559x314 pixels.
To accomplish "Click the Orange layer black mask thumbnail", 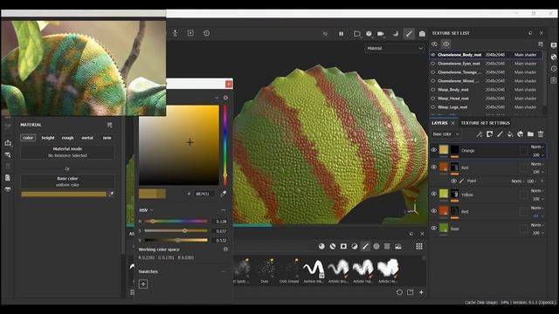I will [454, 149].
